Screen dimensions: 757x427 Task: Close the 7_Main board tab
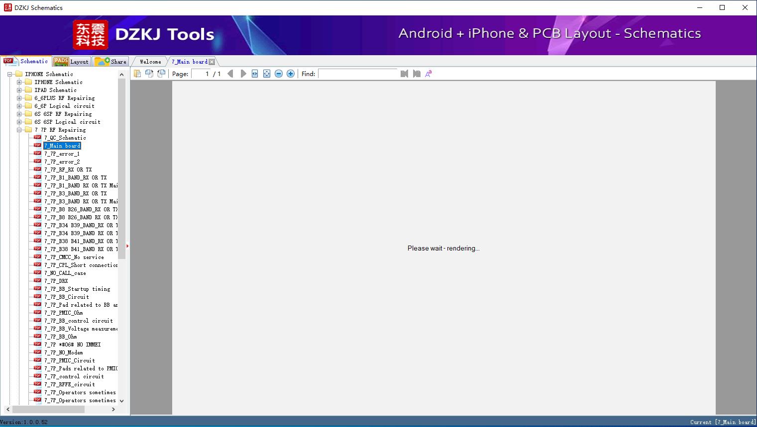point(212,62)
